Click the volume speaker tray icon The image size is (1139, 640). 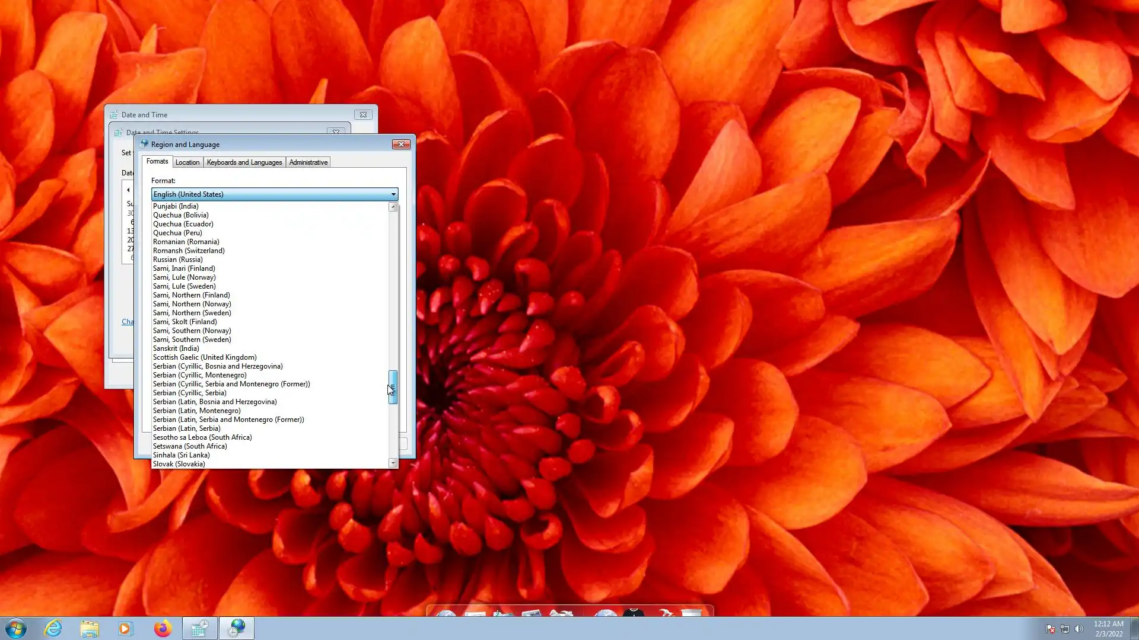click(x=1079, y=629)
